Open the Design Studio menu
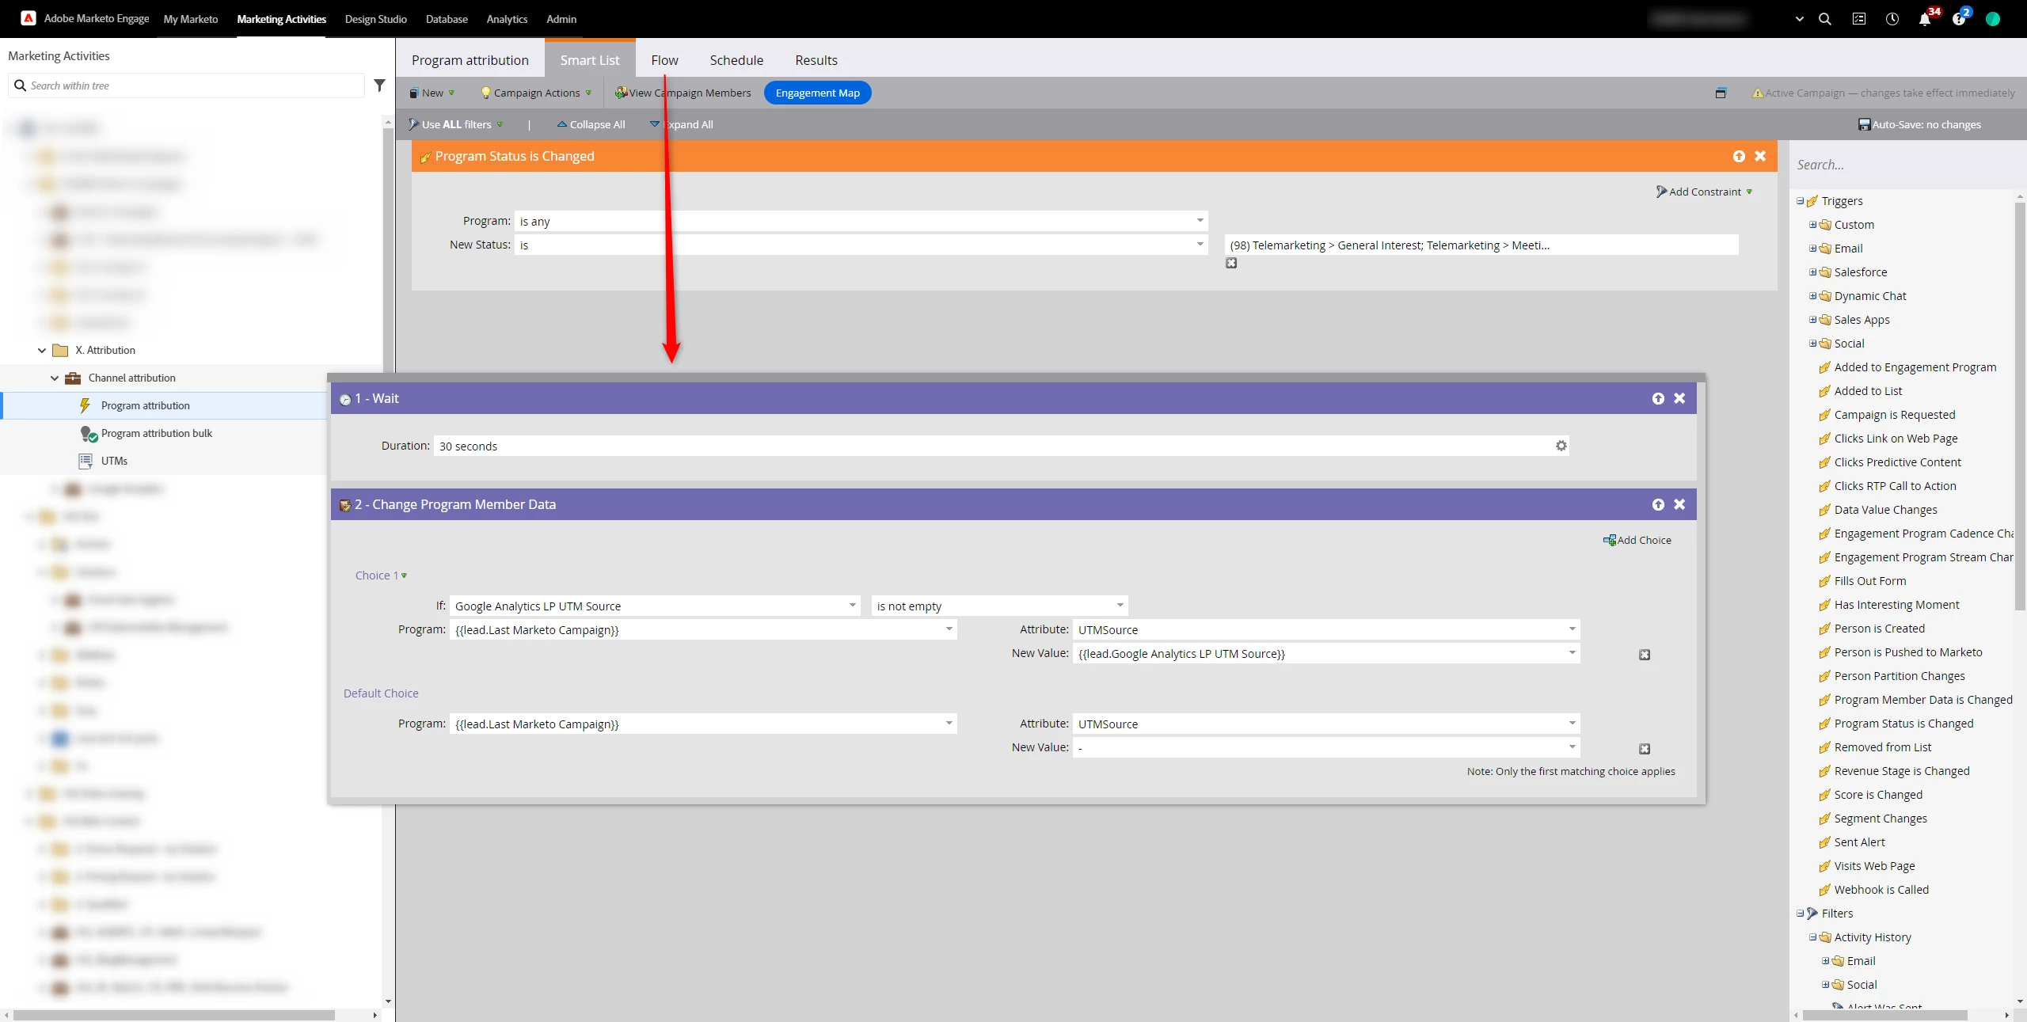 click(x=375, y=19)
